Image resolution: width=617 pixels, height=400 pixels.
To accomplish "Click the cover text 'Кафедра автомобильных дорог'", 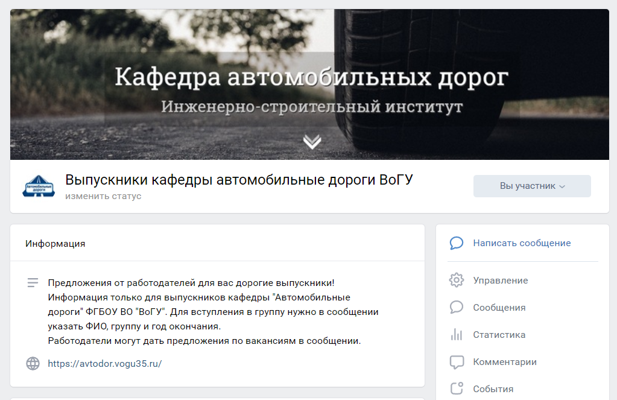I will 311,77.
